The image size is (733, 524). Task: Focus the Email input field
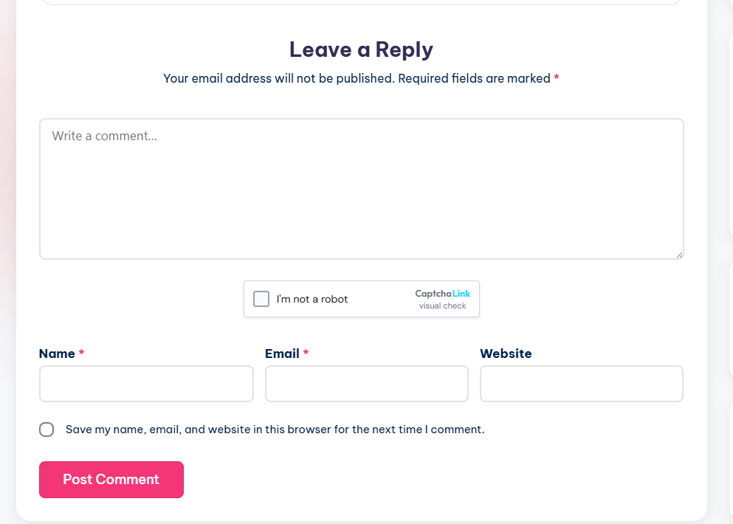[x=366, y=384]
